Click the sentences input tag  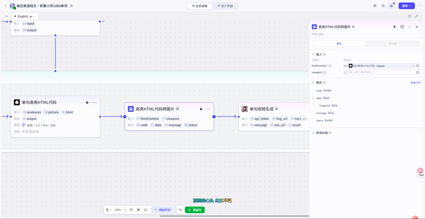(x=32, y=112)
